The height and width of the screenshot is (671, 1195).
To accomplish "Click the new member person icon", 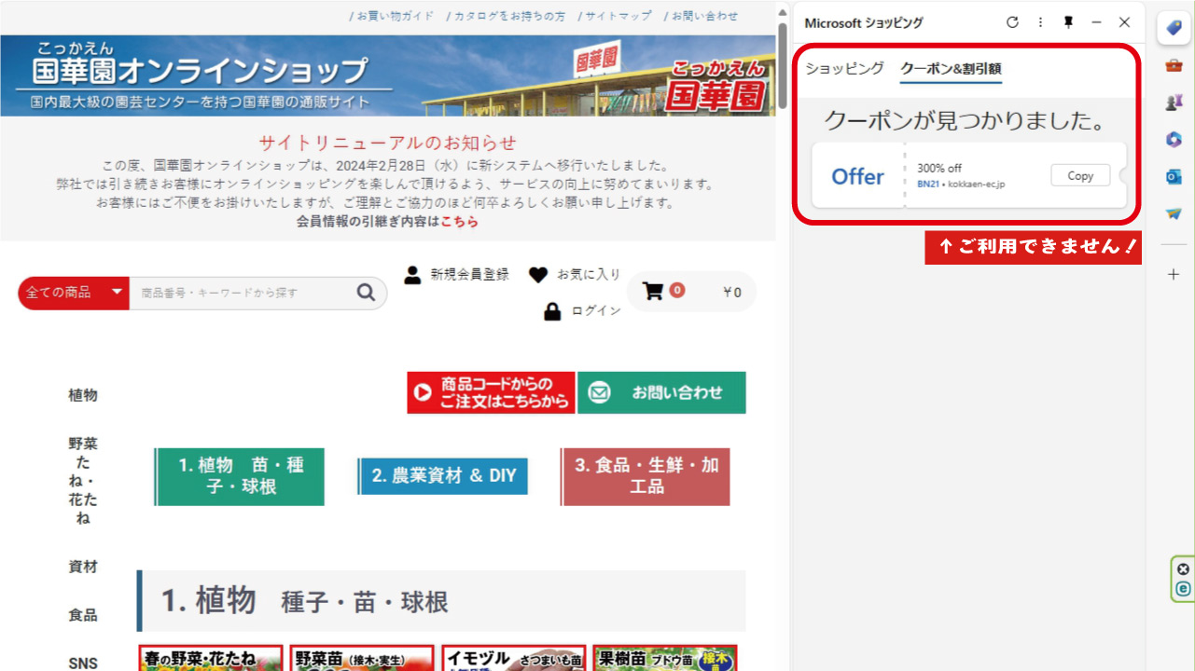I will (x=412, y=274).
